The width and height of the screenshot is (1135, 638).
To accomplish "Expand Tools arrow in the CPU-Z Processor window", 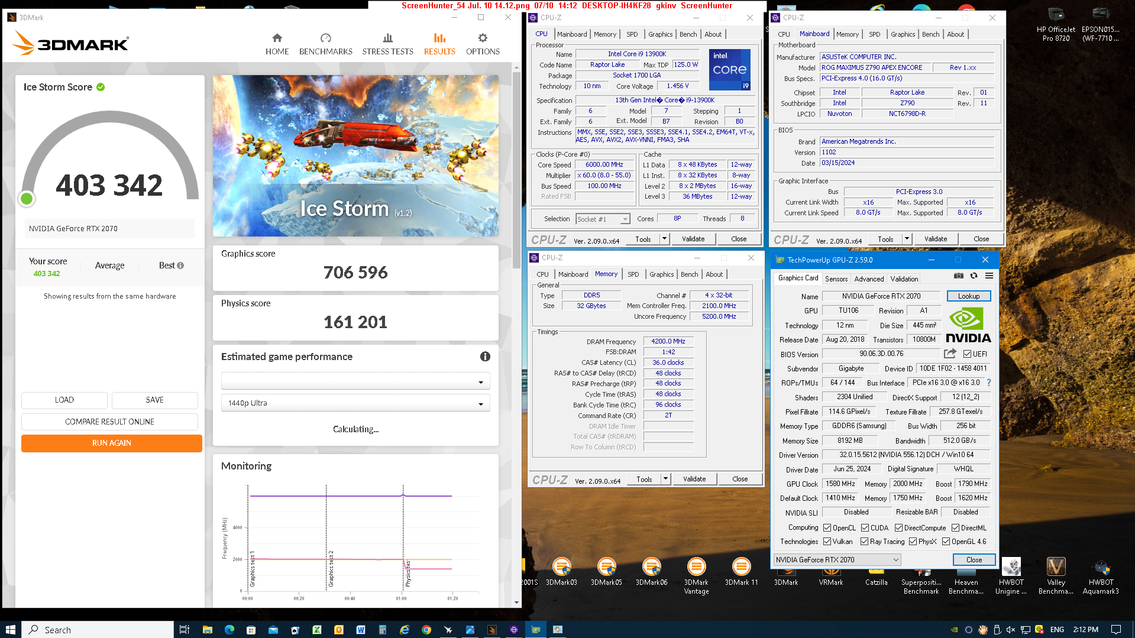I will click(x=664, y=239).
